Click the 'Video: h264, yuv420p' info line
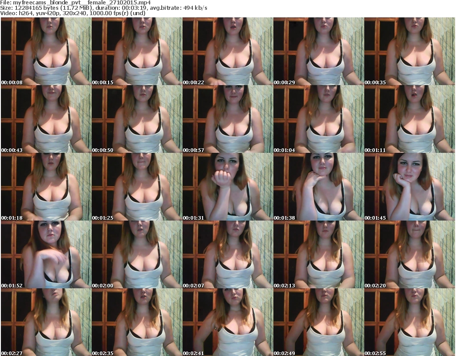 coord(73,13)
